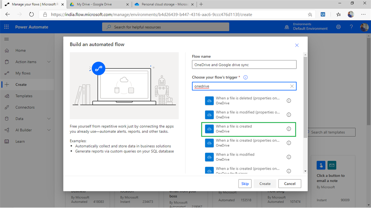This screenshot has width=371, height=208.
Task: Click the Create plus icon
Action: [7, 84]
